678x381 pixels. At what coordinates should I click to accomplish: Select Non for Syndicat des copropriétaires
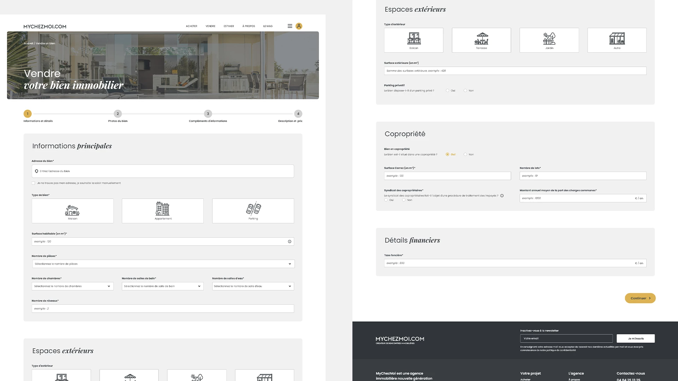404,200
